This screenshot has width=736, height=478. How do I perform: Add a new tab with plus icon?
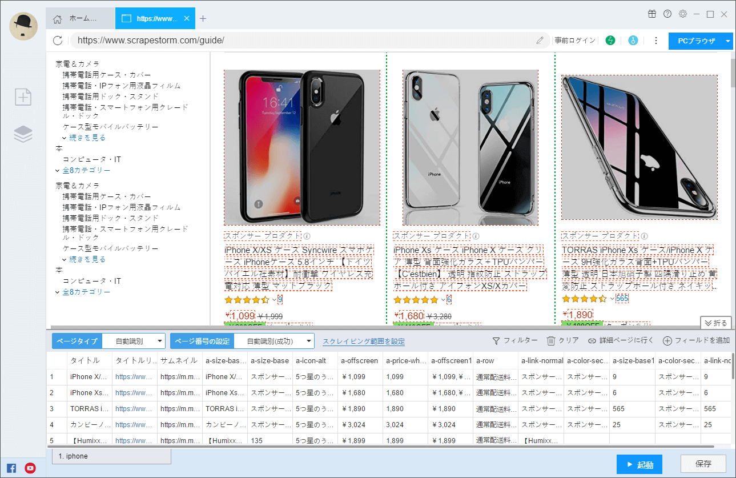[x=203, y=18]
